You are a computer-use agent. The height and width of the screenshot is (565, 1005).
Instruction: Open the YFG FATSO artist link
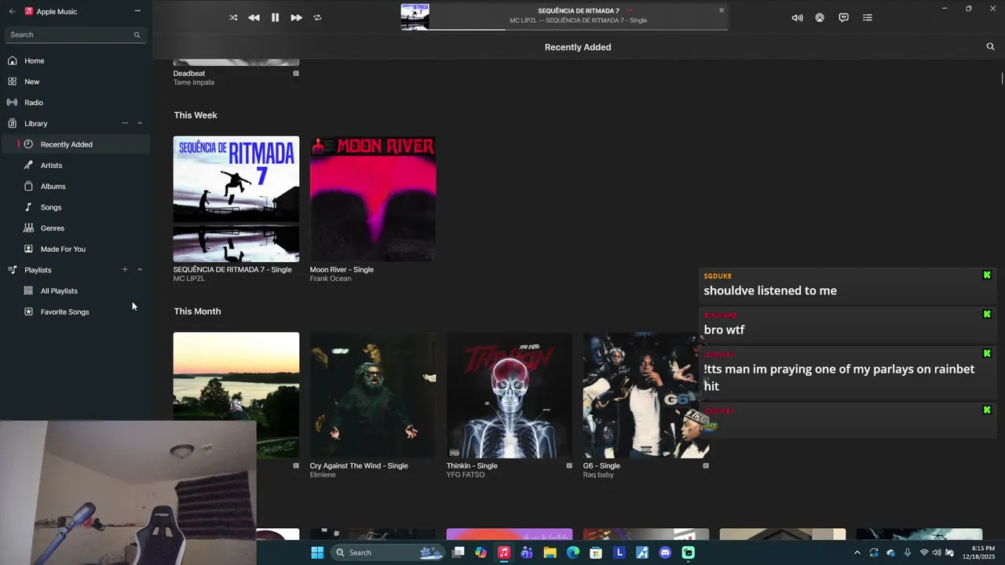[x=466, y=475]
